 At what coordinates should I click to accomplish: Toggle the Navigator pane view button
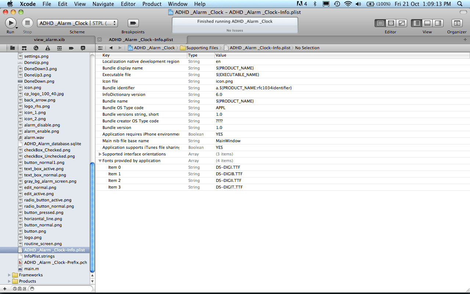click(416, 23)
